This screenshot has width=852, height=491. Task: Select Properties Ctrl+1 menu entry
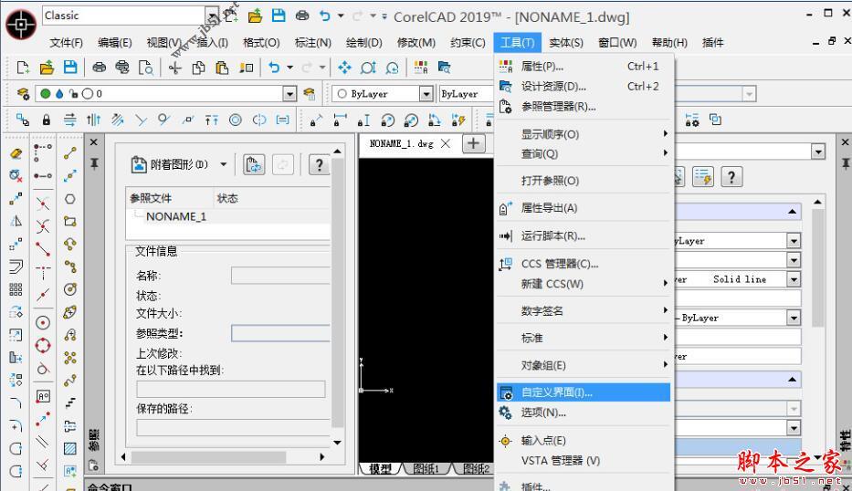click(x=583, y=67)
